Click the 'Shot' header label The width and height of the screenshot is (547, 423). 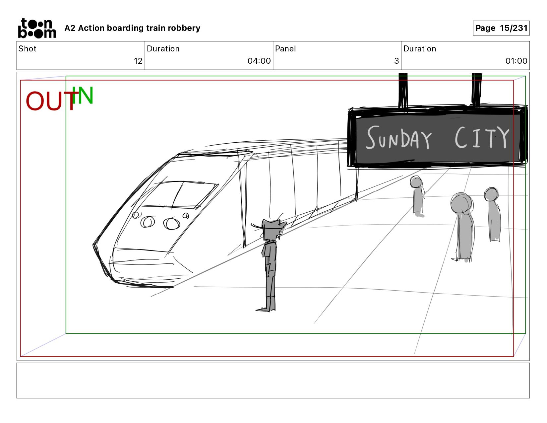click(x=27, y=49)
